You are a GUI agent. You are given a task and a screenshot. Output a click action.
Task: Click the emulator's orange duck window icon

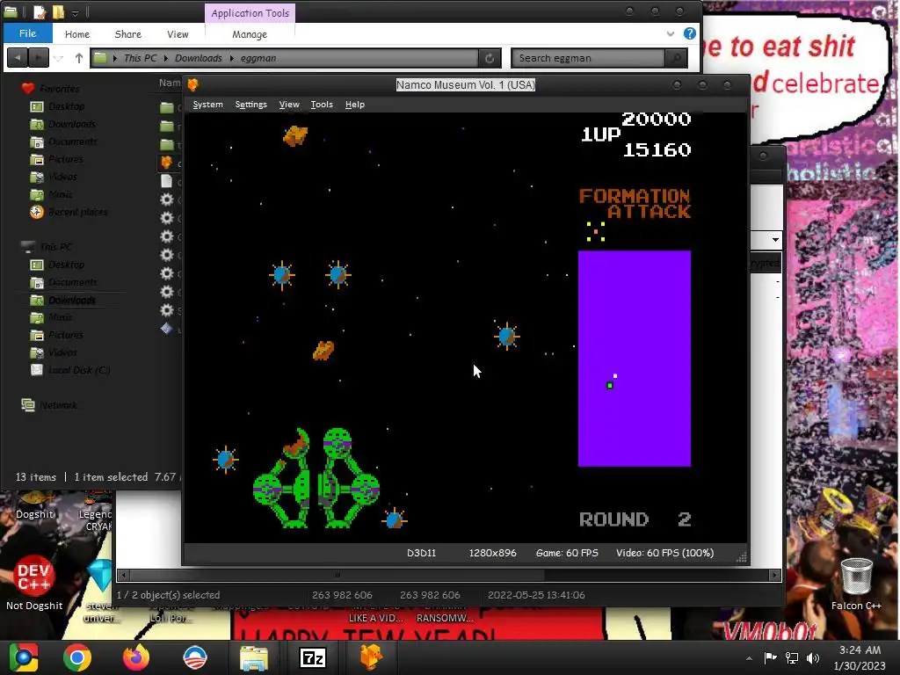pos(192,85)
